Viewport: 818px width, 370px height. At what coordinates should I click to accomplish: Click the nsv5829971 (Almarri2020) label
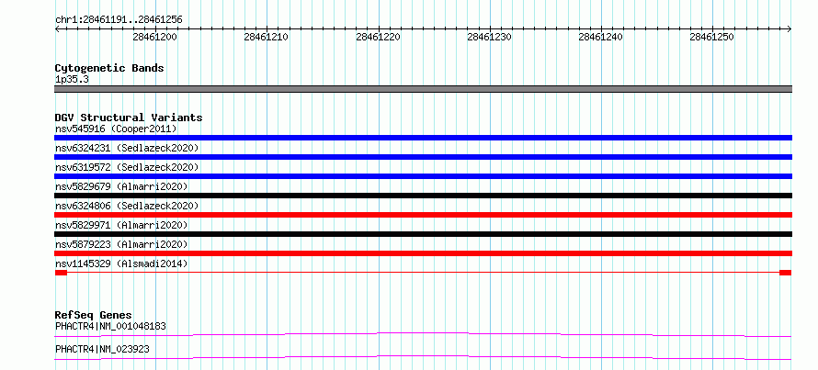click(x=121, y=225)
